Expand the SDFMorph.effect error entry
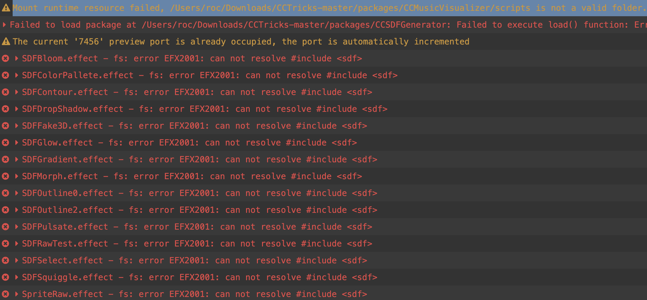The image size is (647, 300). [x=17, y=176]
